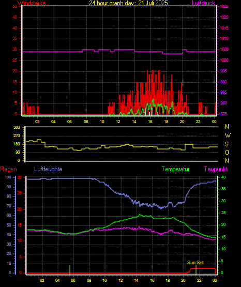Click the 08 hour label under the wind graph
Screen dimensions: 241x287
[86, 122]
